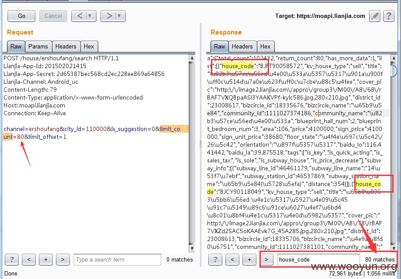Click the Lianjia-App-Id header line
The image size is (401, 279).
pyautogui.click(x=45, y=66)
